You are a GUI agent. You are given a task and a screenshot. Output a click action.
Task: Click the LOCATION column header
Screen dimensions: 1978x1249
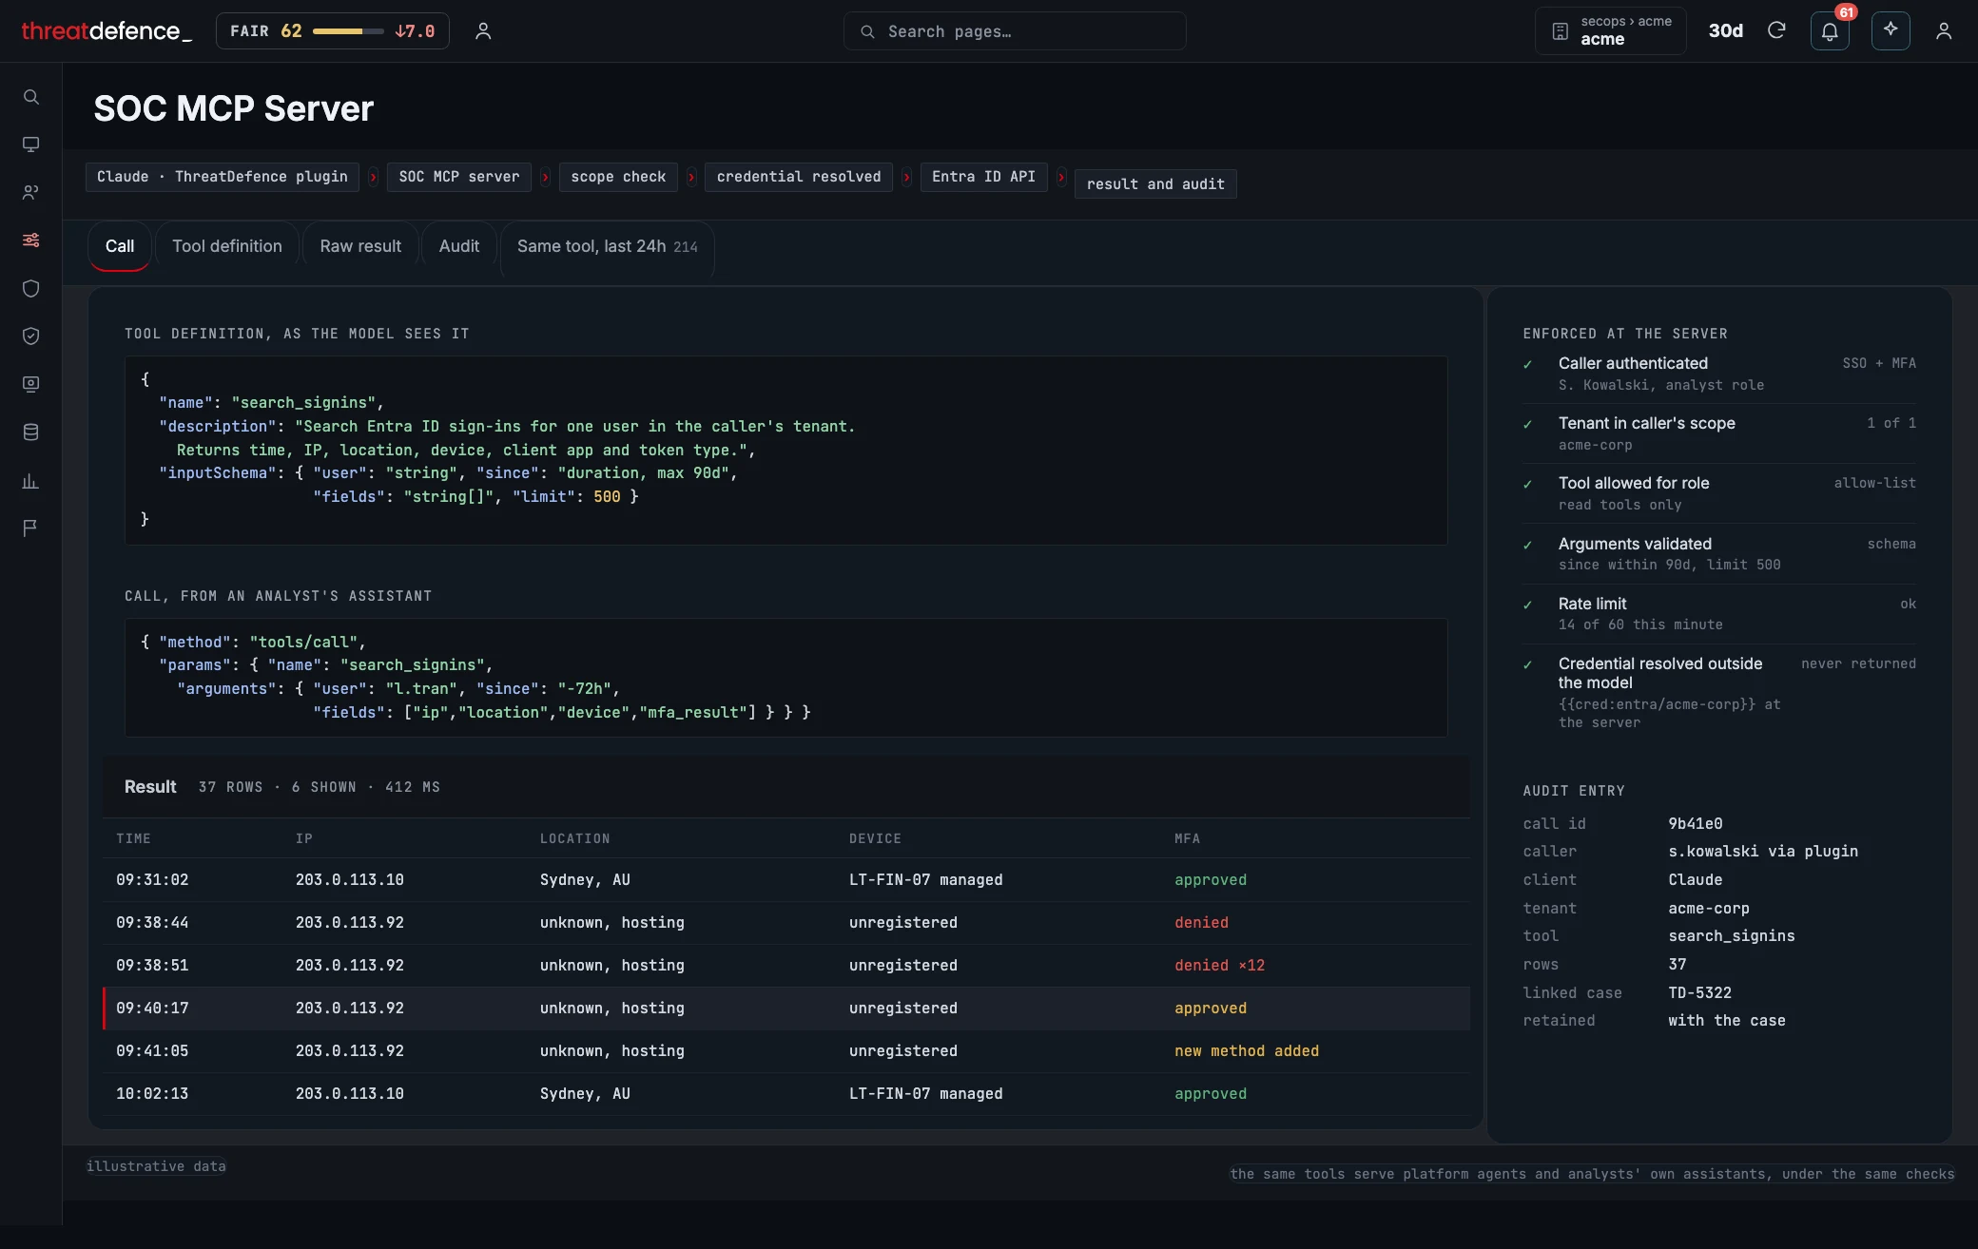[575, 838]
